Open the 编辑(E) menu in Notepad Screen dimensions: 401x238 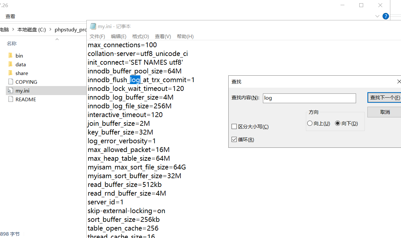point(119,36)
